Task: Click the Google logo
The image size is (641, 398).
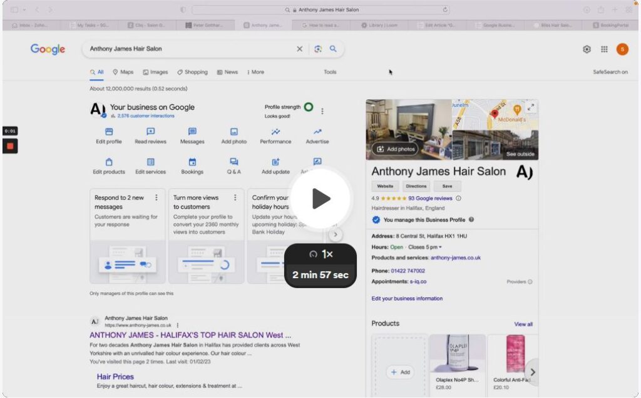Action: pos(48,49)
